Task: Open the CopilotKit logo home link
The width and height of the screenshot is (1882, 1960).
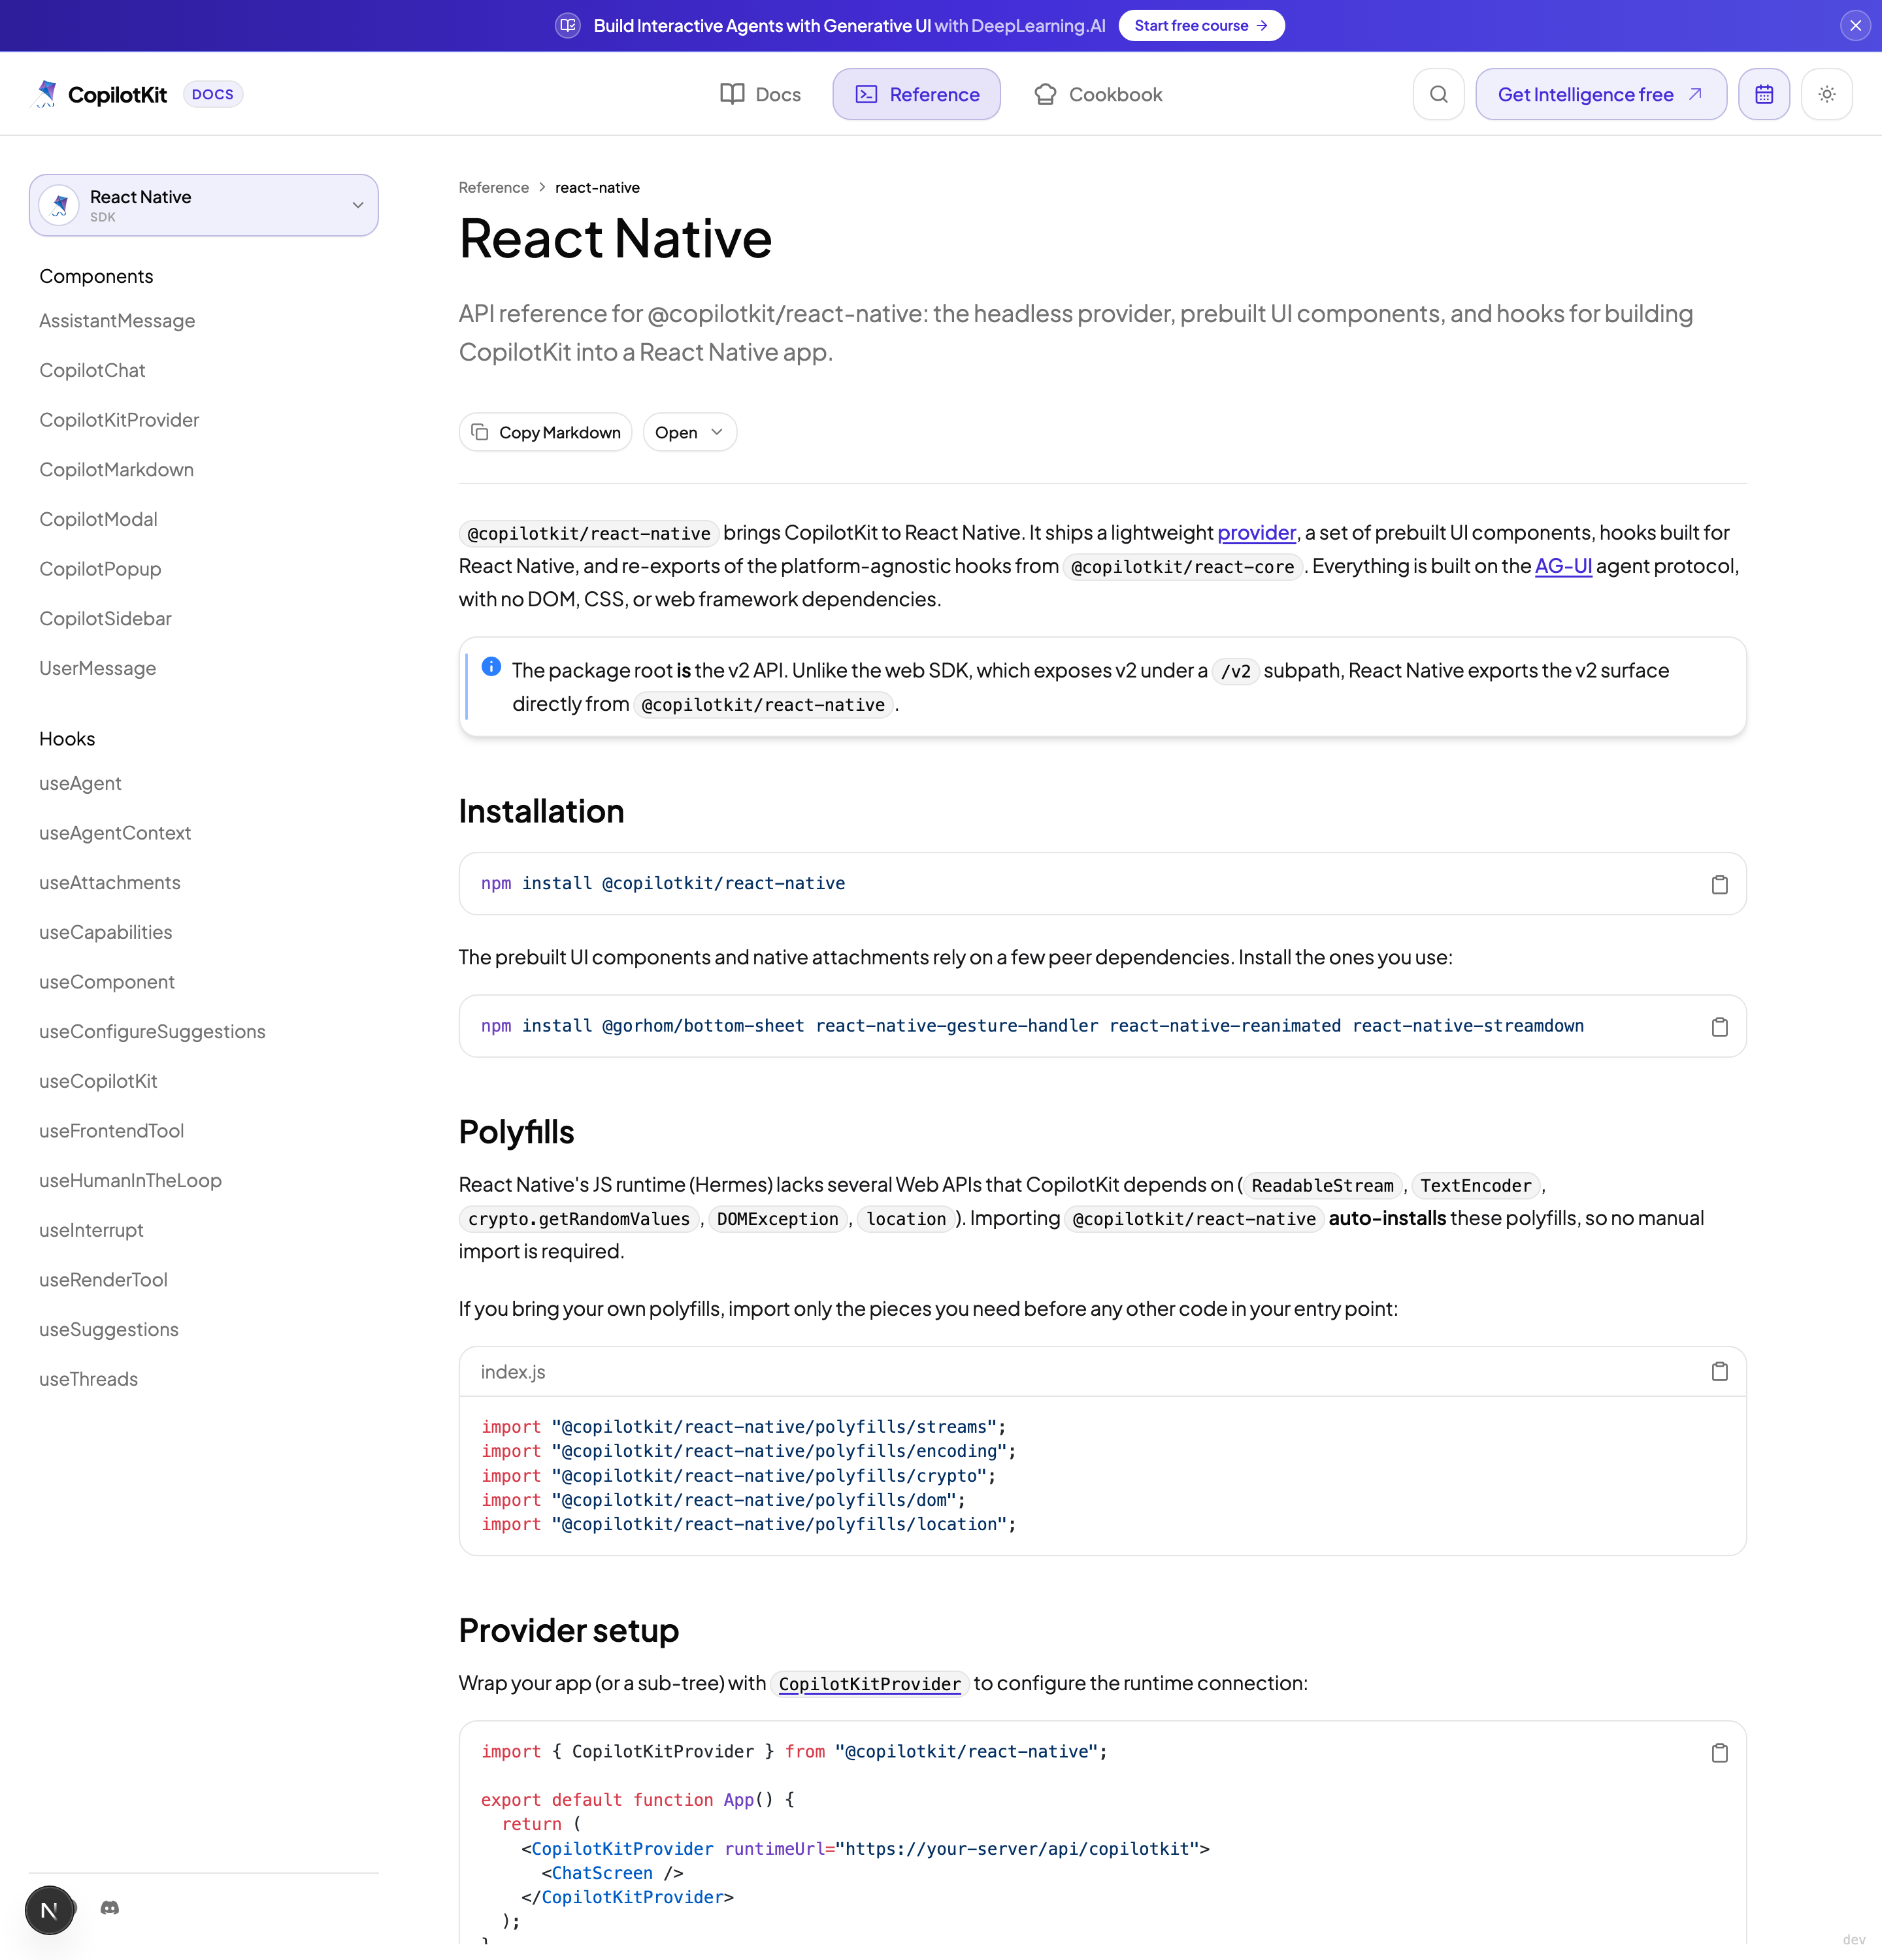Action: tap(101, 94)
